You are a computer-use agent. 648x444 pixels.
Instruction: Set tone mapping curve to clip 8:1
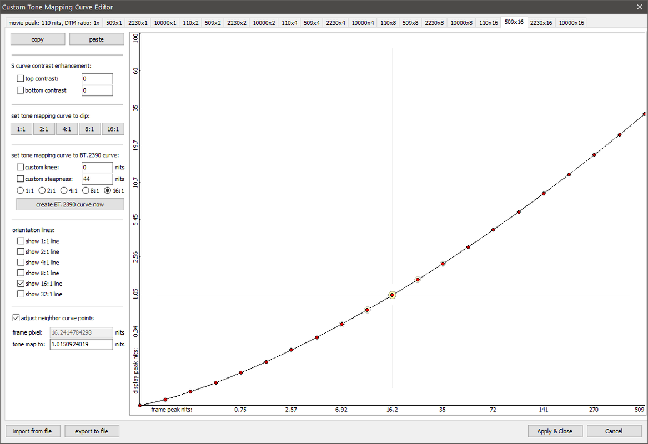coord(90,129)
